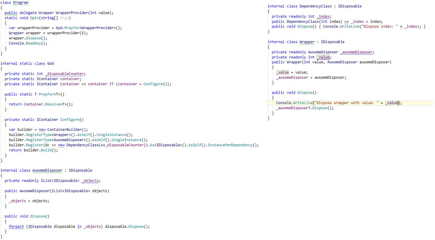Click the 'public AwsomeDisposer(IList<IDisposable> objects)' constructor

click(57, 190)
